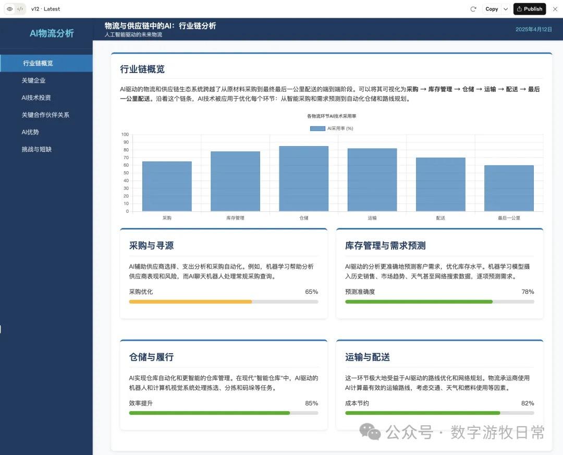Navigate to AI优势 section
563x455 pixels.
point(30,132)
